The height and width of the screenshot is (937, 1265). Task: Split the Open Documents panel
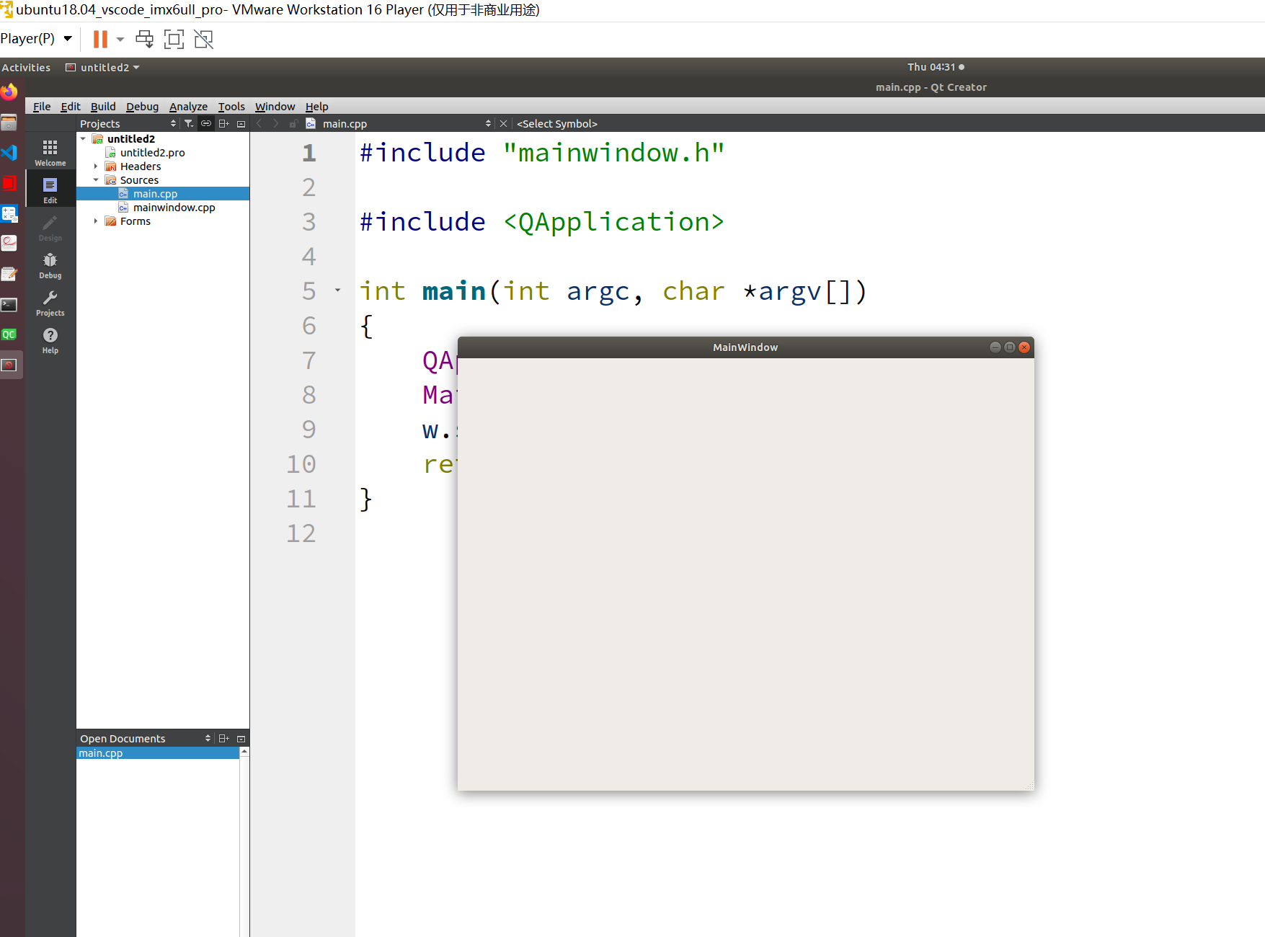pos(223,738)
